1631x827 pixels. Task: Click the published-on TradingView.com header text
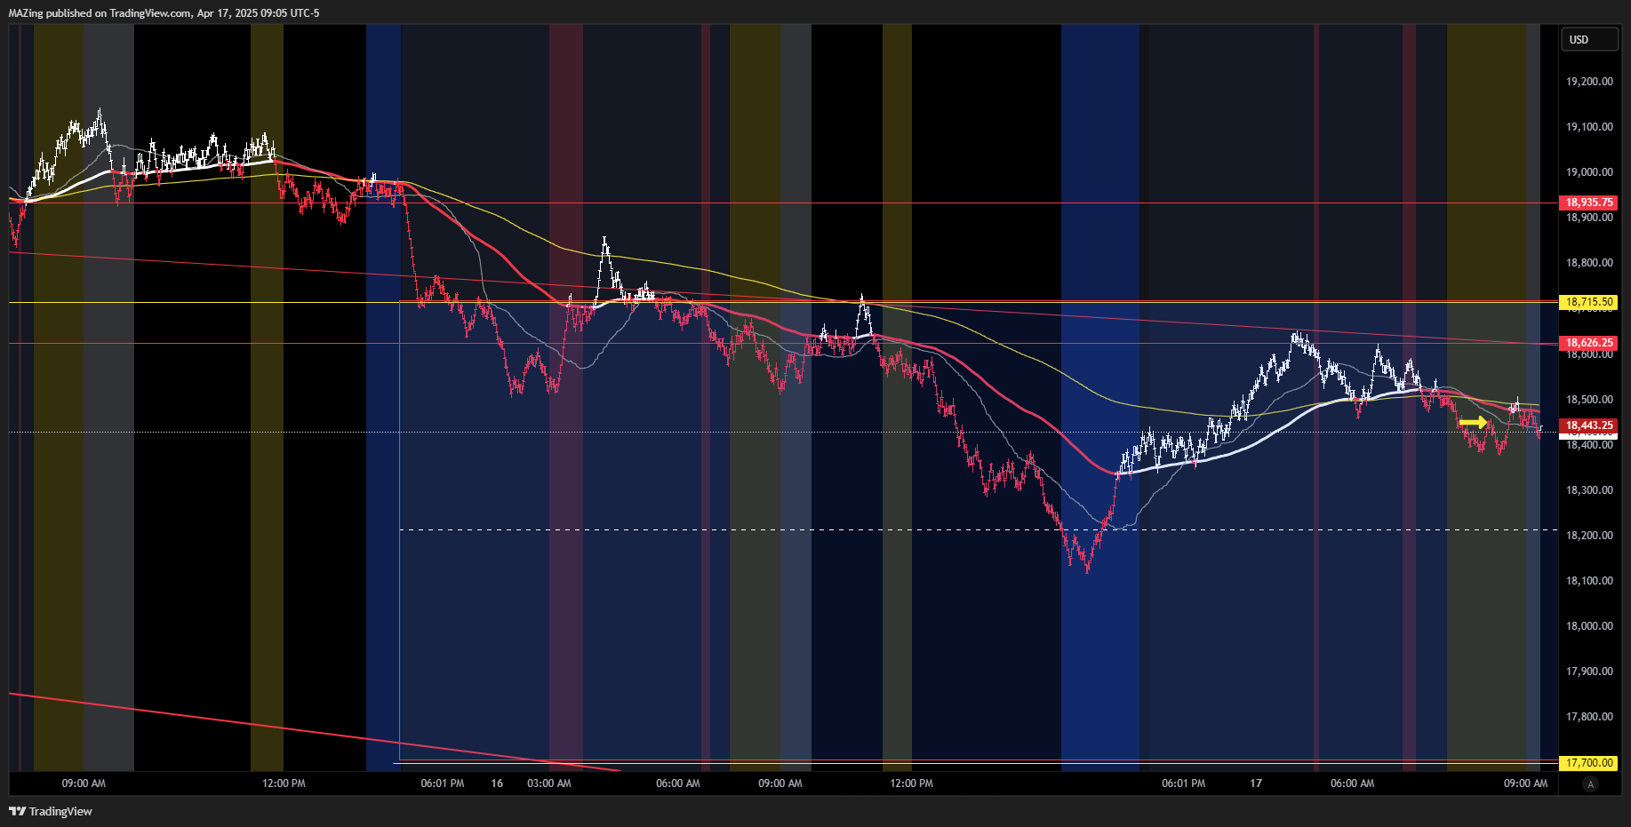click(164, 13)
